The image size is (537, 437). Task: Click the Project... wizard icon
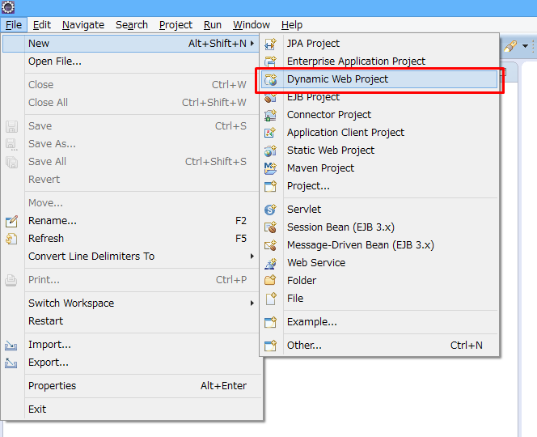click(271, 186)
